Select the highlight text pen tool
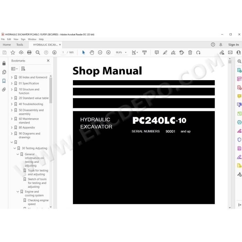Image resolution: width=242 pixels, height=242 pixels. (x=165, y=53)
